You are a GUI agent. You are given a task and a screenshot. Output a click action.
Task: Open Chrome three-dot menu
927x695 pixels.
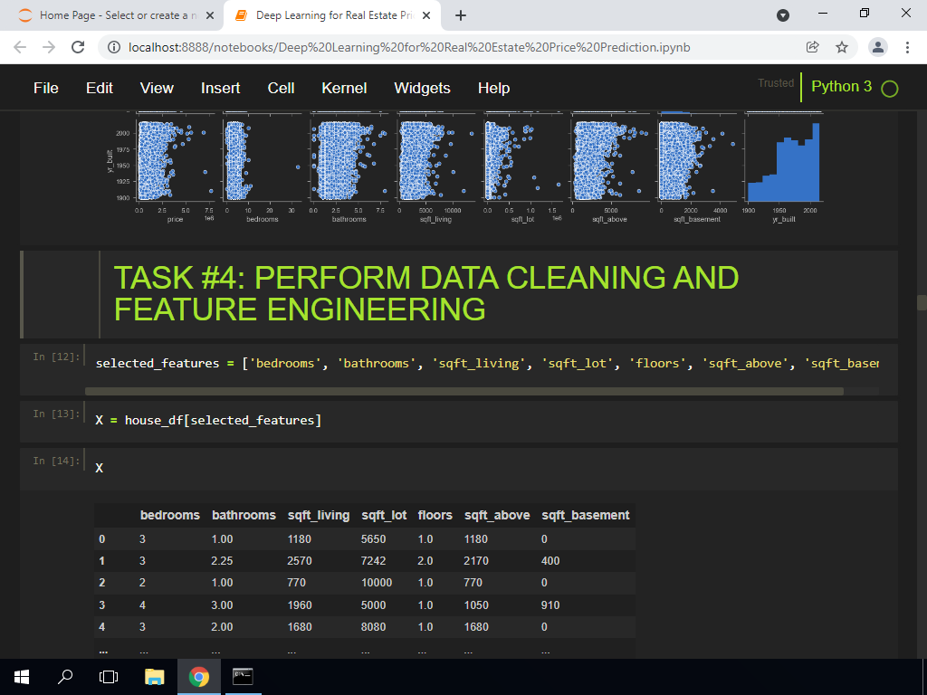tap(906, 47)
